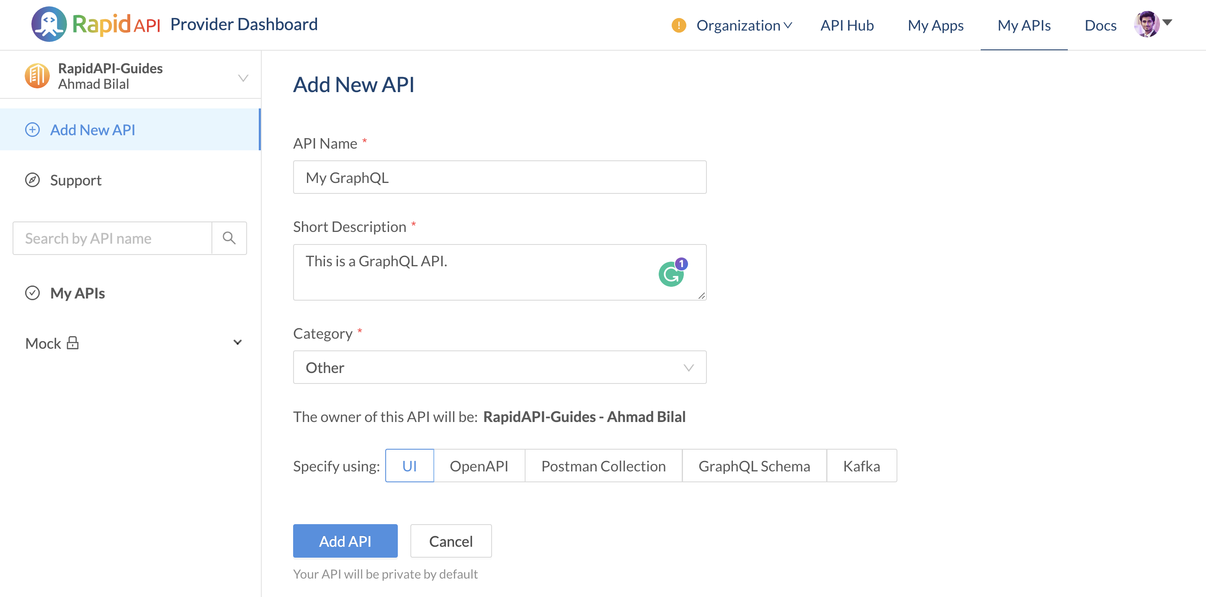Expand the RapidAPI-Guides account switcher

coord(242,78)
